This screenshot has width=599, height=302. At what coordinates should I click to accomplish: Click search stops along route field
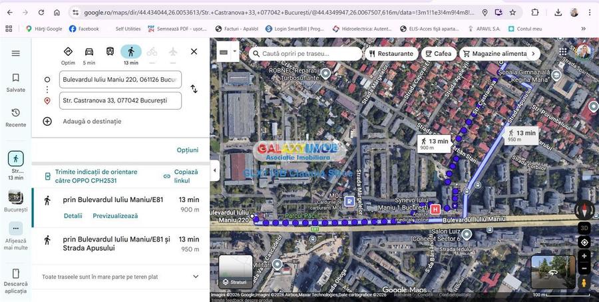(305, 54)
